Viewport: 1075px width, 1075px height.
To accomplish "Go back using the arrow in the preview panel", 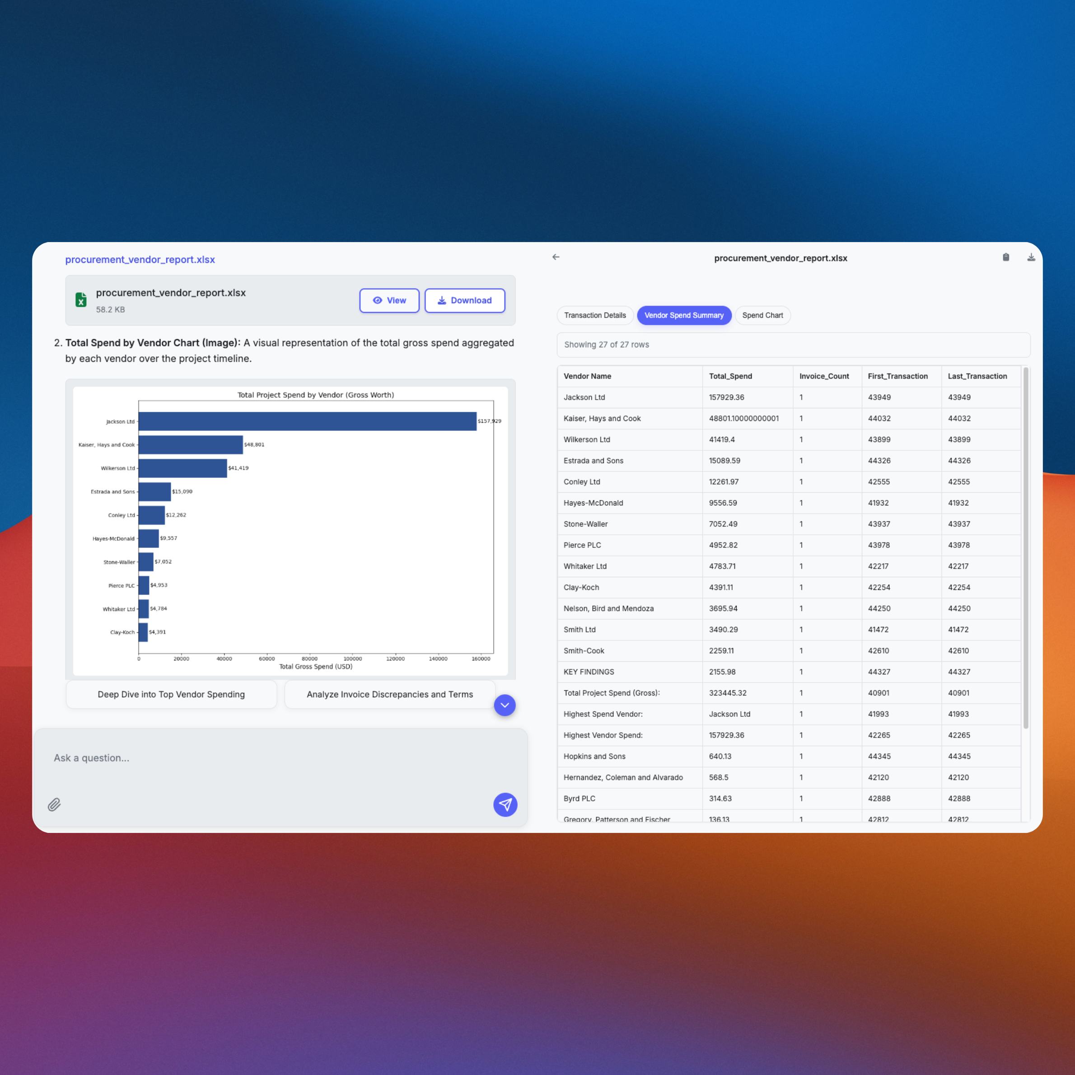I will point(556,257).
